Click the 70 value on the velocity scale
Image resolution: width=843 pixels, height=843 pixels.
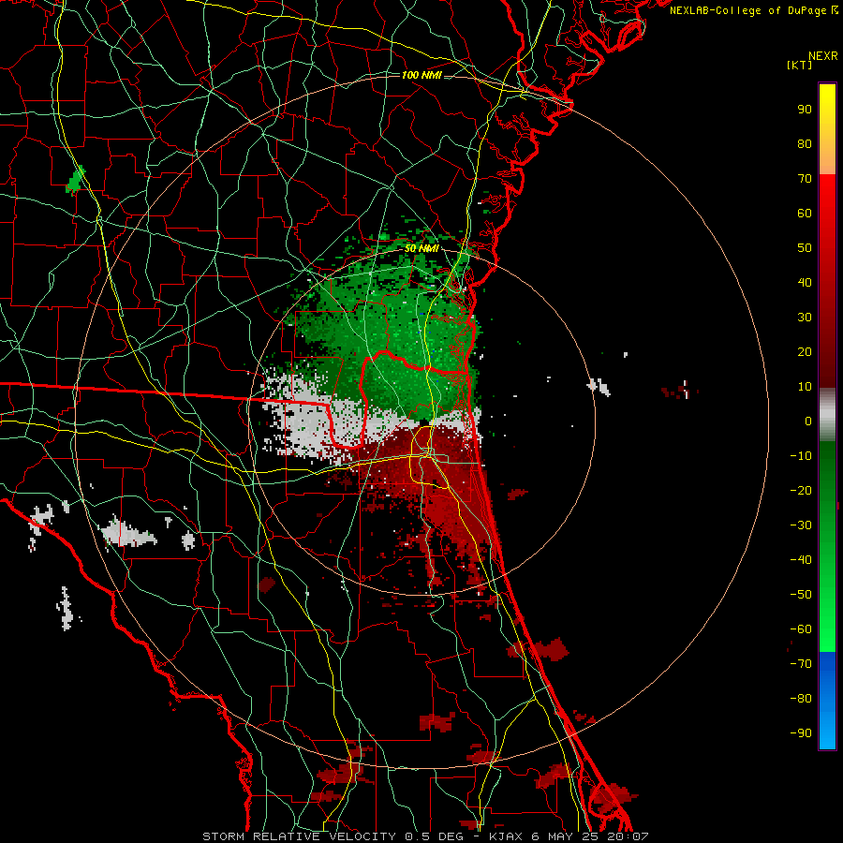pos(805,179)
